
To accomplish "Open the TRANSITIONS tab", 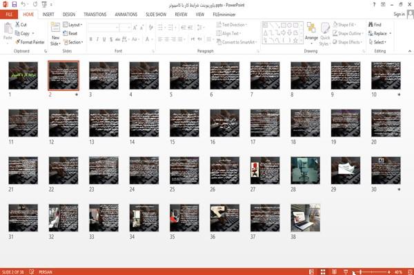I will pyautogui.click(x=95, y=14).
